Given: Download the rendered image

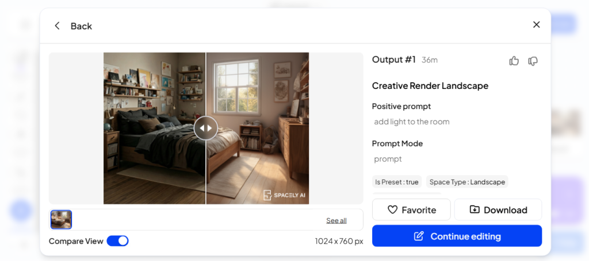Looking at the screenshot, I should [498, 210].
